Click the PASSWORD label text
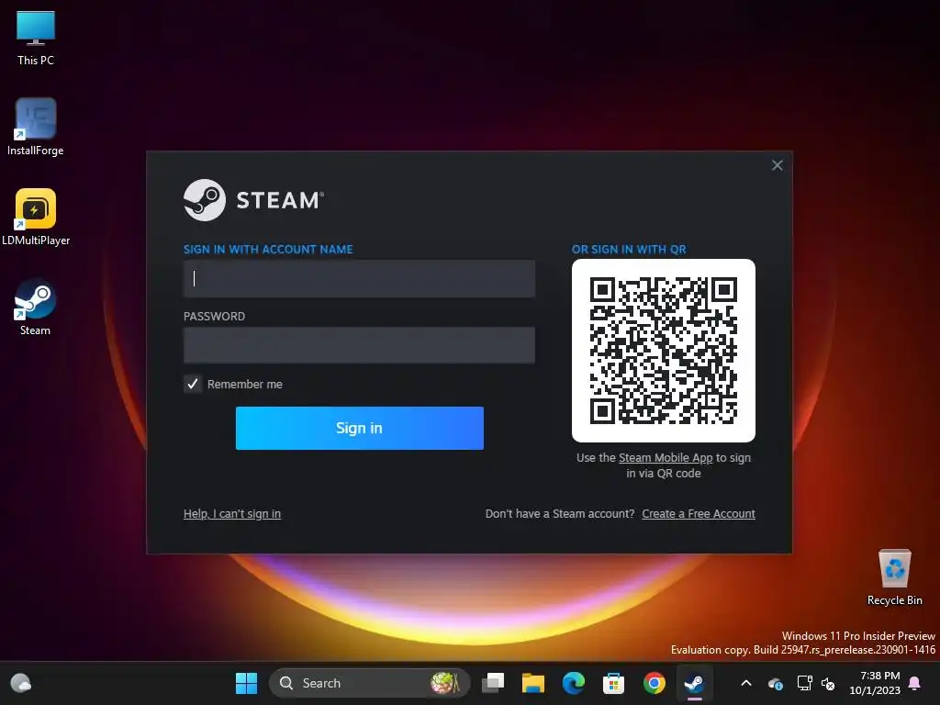 [x=214, y=317]
